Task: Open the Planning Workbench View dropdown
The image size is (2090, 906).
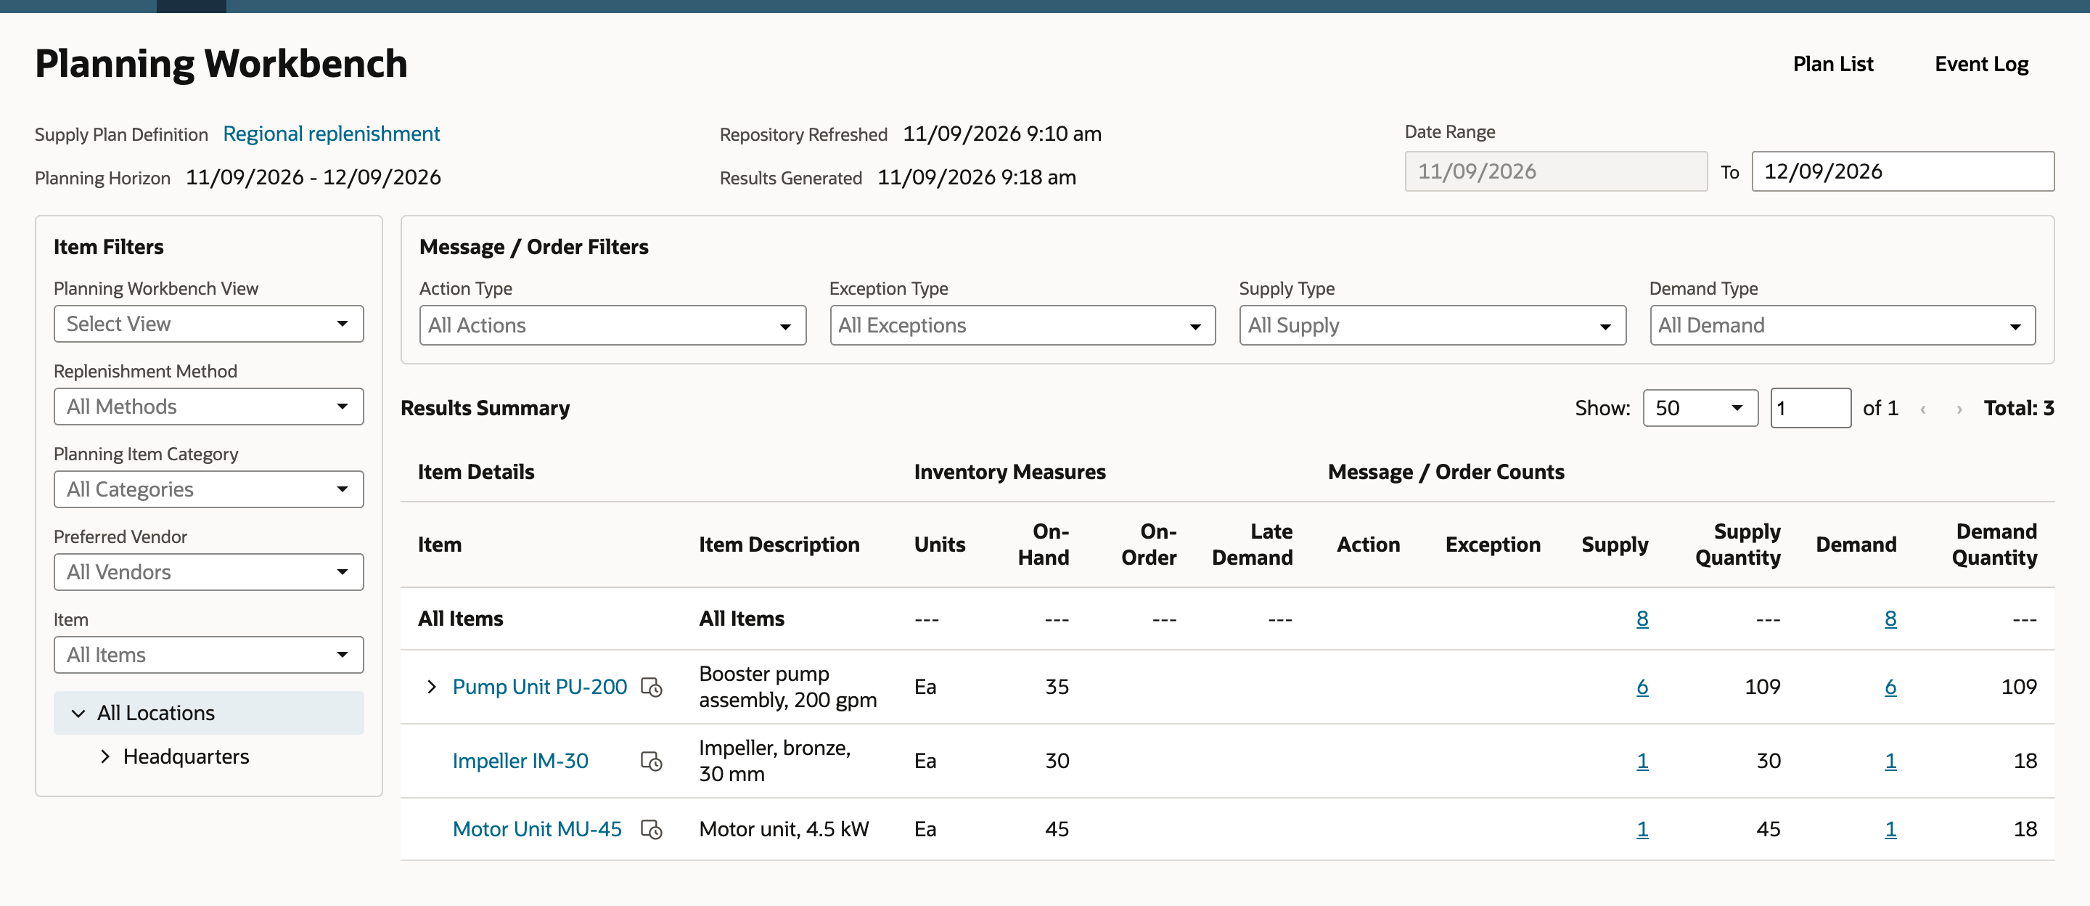Action: pyautogui.click(x=208, y=324)
